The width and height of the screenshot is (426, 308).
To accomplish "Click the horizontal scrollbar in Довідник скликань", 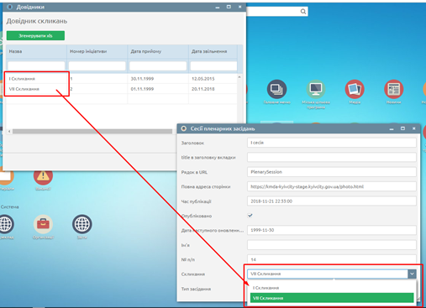I will point(92,131).
